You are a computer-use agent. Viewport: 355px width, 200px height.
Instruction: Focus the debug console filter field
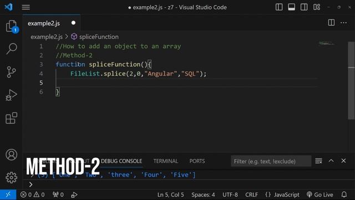point(271,161)
